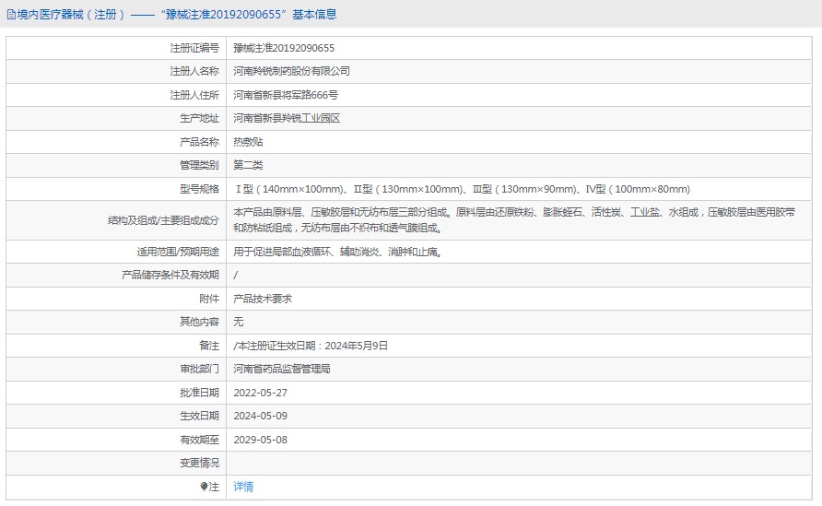Click effective date 2024-05-09

pyautogui.click(x=261, y=416)
